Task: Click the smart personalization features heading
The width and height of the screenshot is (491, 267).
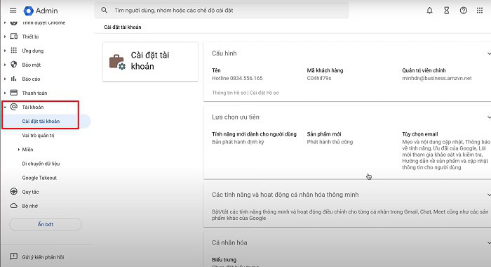Action: (285, 195)
